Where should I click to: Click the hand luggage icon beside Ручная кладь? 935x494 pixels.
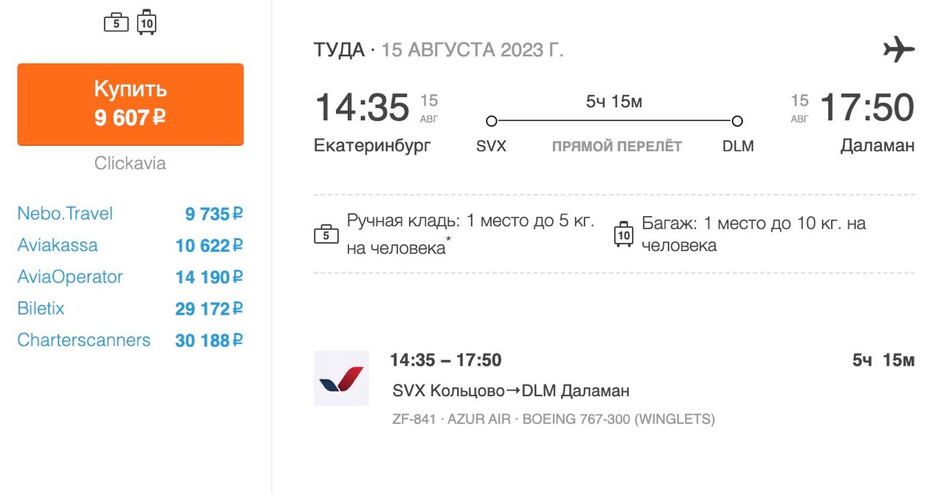[326, 234]
